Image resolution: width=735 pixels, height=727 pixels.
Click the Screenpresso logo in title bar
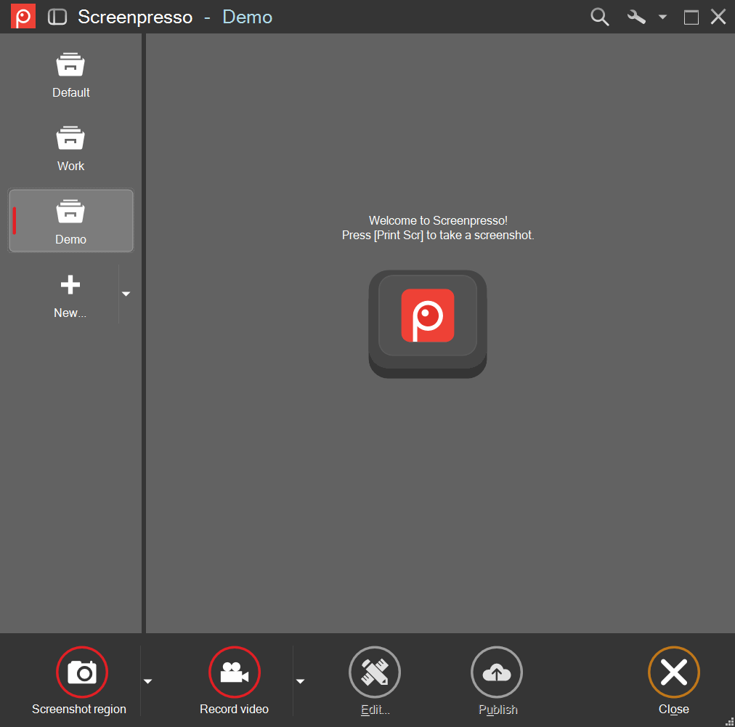[x=23, y=17]
